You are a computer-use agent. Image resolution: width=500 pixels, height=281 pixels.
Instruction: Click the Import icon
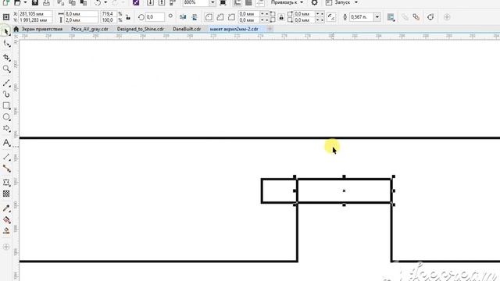pyautogui.click(x=150, y=2)
